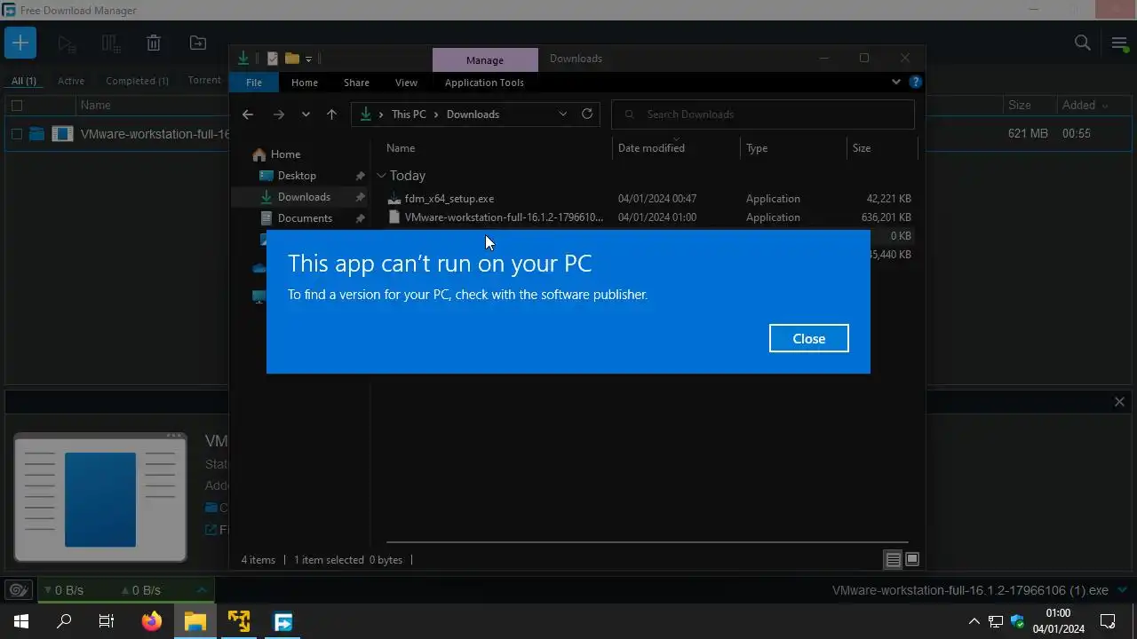Image resolution: width=1137 pixels, height=639 pixels.
Task: Click the move-to-folder icon in FDM toolbar
Action: (x=197, y=43)
